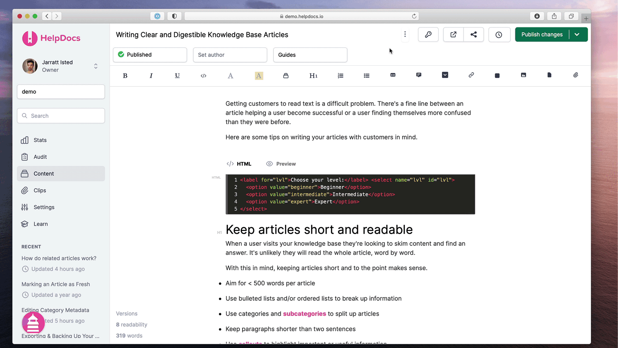This screenshot has height=348, width=618.
Task: Reload the page in address bar
Action: pos(414,16)
